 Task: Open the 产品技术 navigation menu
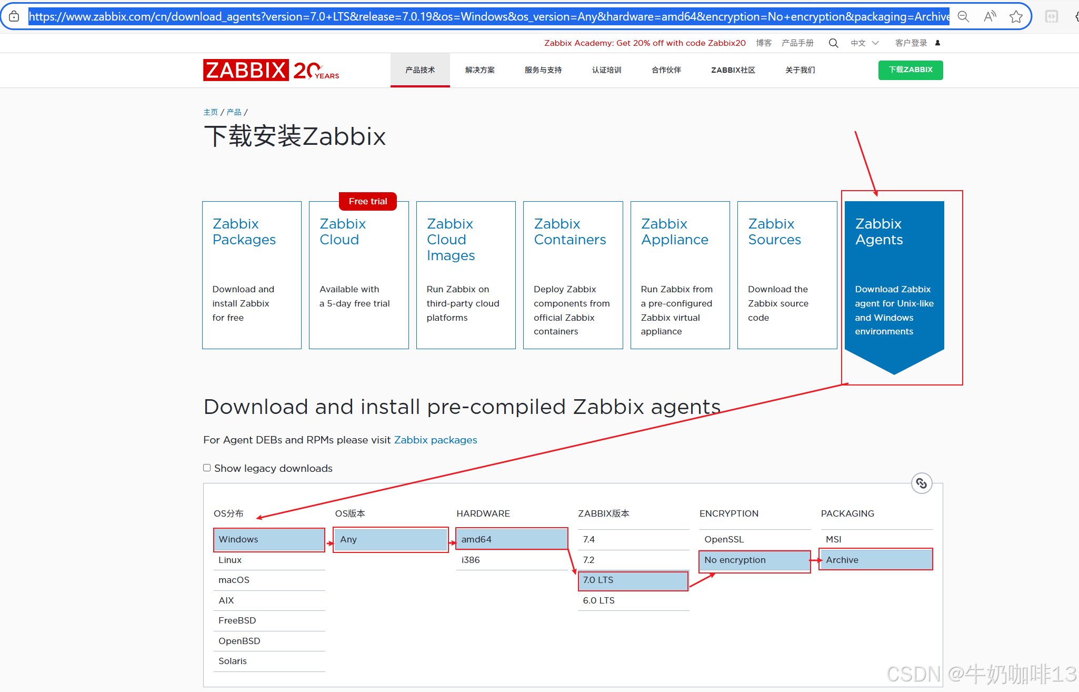(420, 70)
